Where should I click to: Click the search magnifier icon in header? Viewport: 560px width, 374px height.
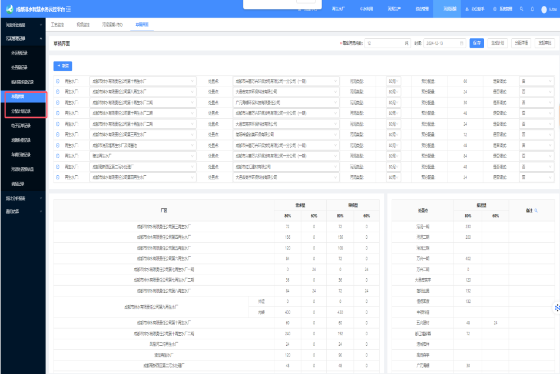tap(521, 9)
